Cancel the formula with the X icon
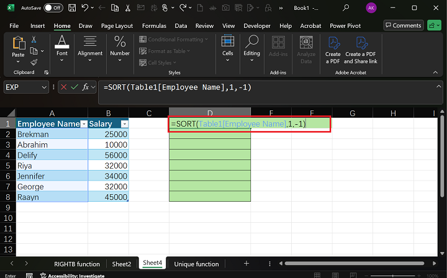Viewport: 447px width, 278px height. (x=63, y=87)
